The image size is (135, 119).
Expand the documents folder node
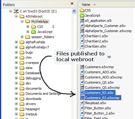(x=16, y=88)
